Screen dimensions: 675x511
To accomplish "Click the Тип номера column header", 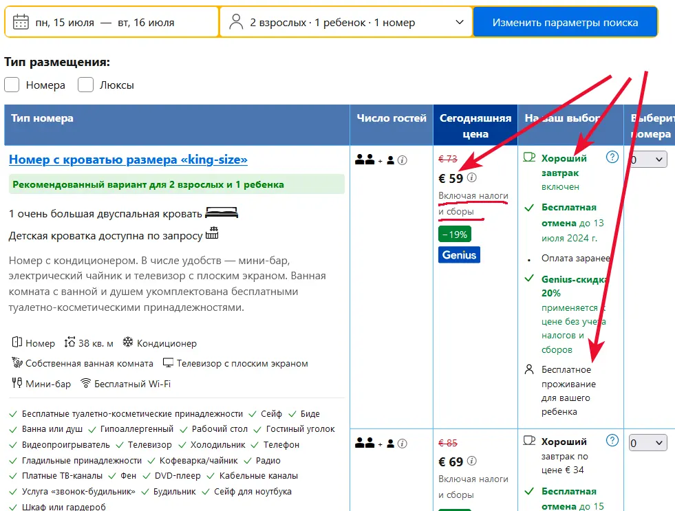I will pos(42,118).
